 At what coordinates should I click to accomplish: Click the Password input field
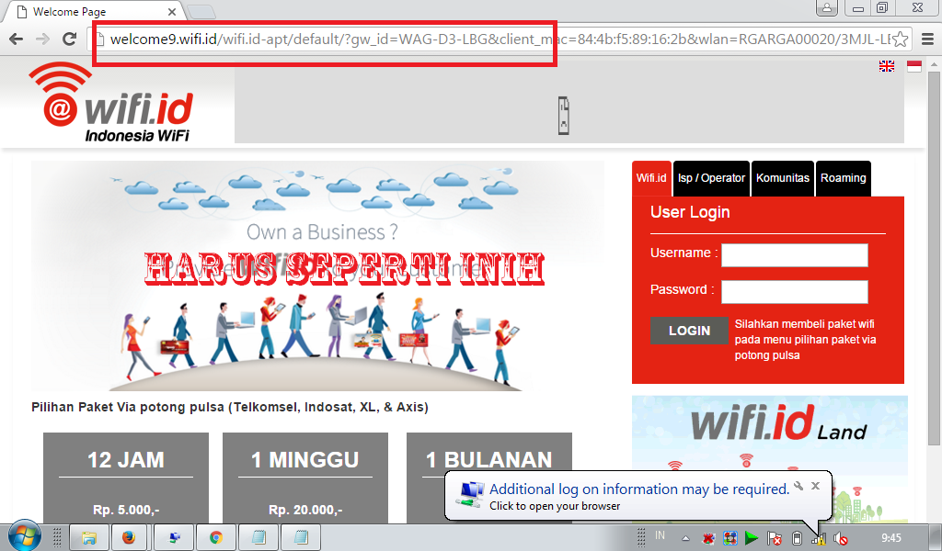[794, 291]
